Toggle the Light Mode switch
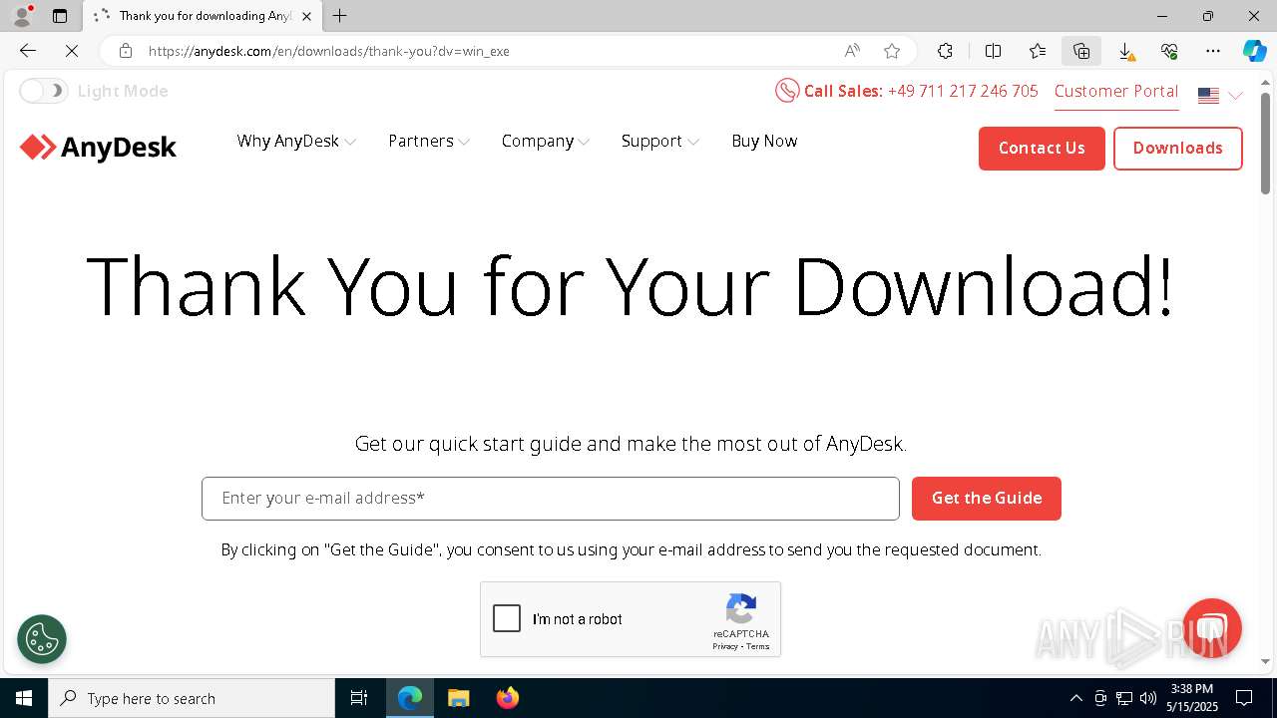This screenshot has width=1277, height=718. [x=43, y=91]
